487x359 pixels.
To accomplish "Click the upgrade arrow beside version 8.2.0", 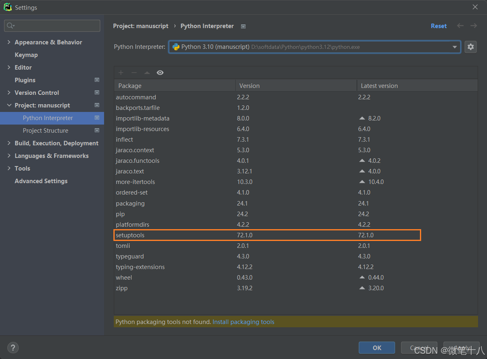I will 362,118.
